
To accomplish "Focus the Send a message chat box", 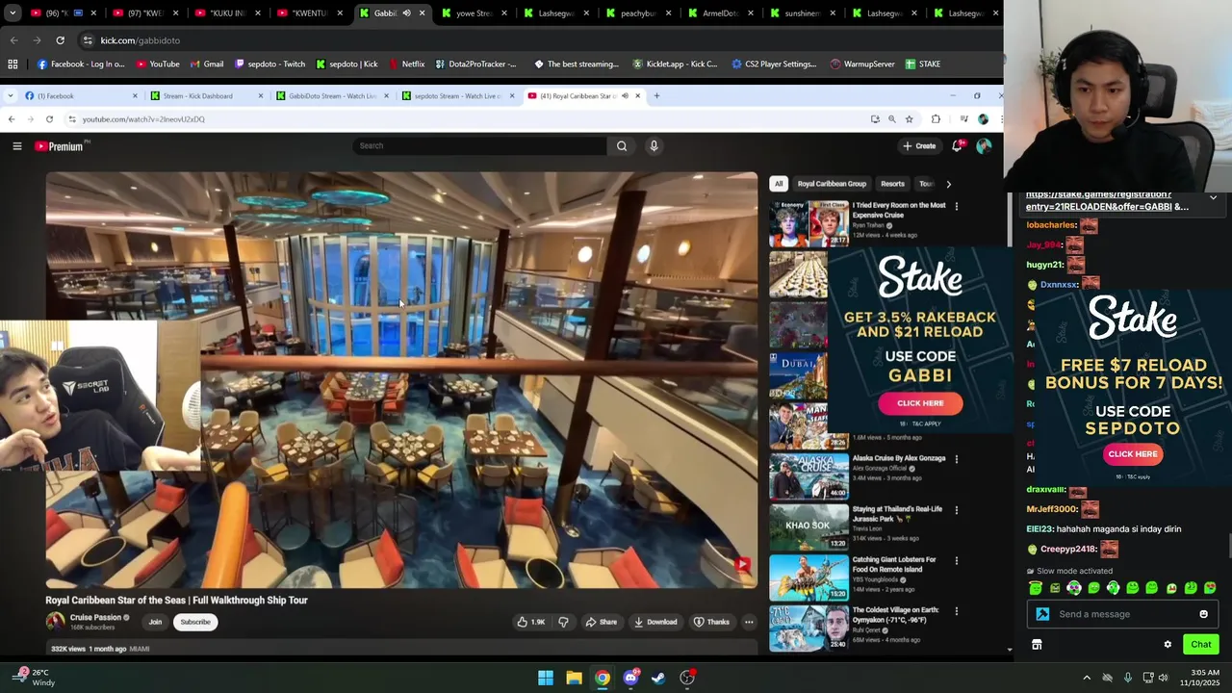I will (1122, 614).
